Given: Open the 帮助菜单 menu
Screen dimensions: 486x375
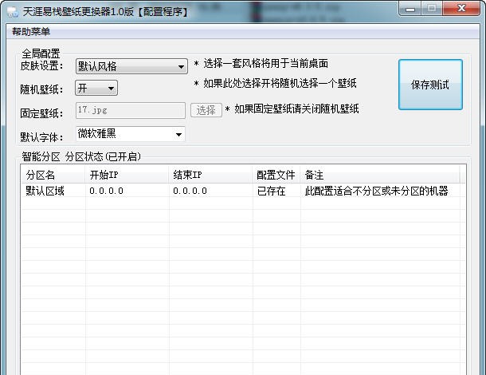Looking at the screenshot, I should pos(31,32).
